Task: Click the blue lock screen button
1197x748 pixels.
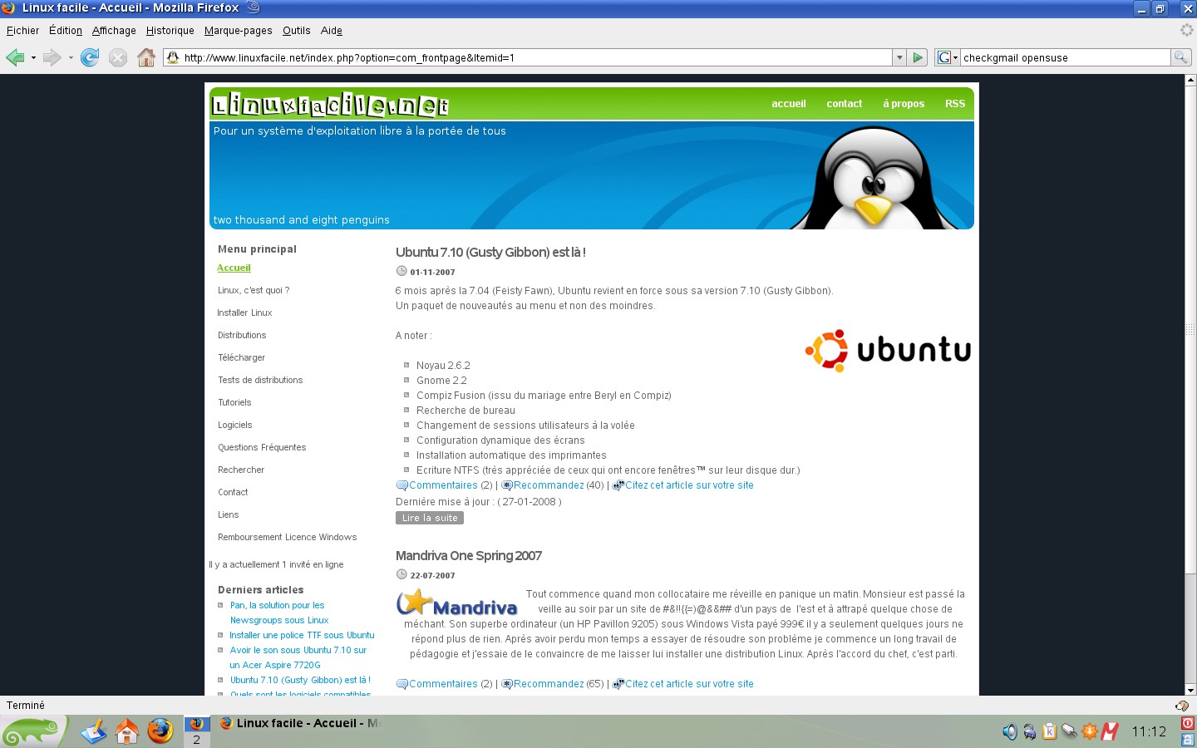Action: [x=1188, y=739]
